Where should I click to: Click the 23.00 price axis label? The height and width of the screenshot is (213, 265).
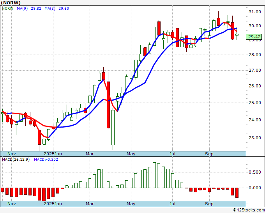(255, 138)
